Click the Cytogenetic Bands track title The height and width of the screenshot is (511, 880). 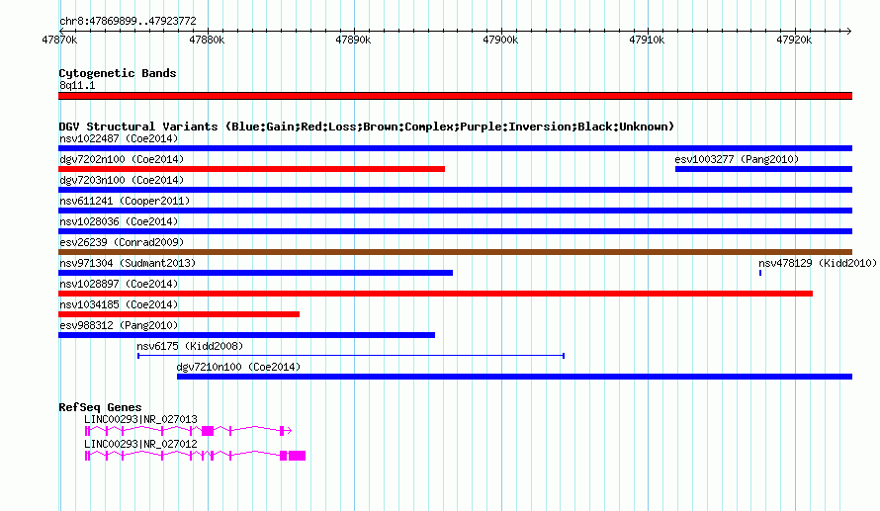point(118,73)
